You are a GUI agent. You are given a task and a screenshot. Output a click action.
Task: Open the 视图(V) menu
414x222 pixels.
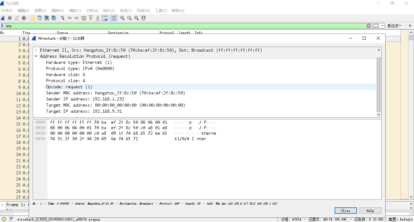point(41,10)
